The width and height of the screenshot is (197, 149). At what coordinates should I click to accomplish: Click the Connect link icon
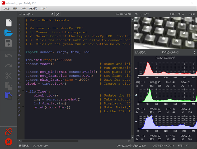coord(8,131)
